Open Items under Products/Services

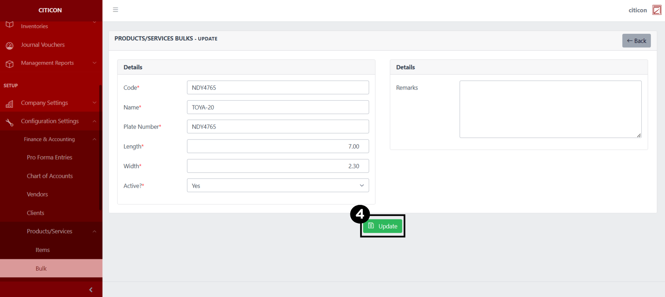click(x=43, y=250)
